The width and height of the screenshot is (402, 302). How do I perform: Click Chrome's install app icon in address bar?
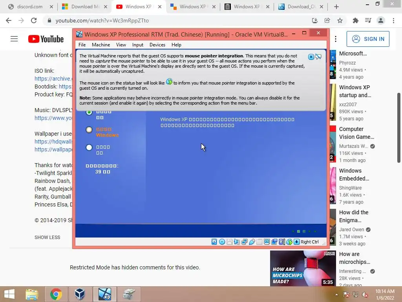[315, 20]
